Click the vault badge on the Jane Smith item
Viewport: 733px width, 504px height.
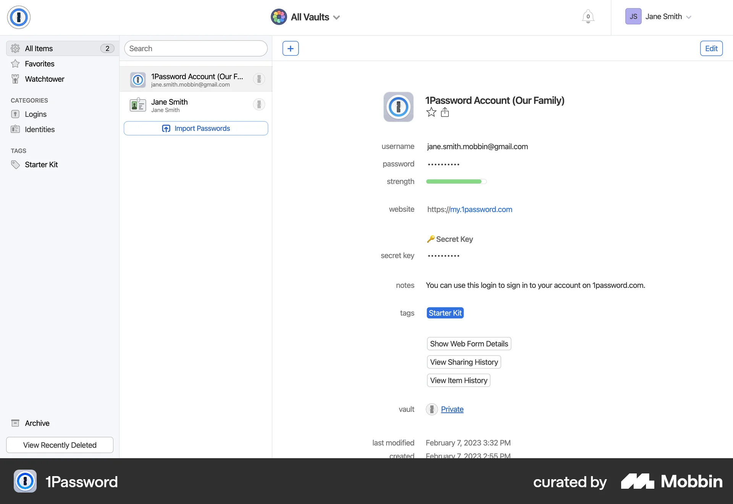click(259, 104)
